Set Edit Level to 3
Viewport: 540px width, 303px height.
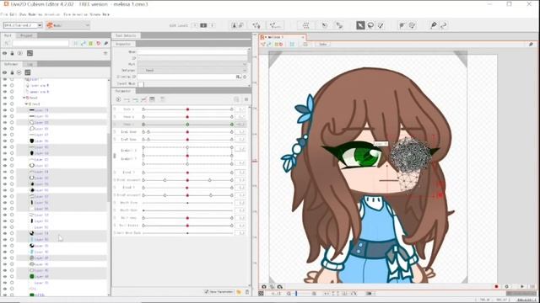[x=212, y=25]
